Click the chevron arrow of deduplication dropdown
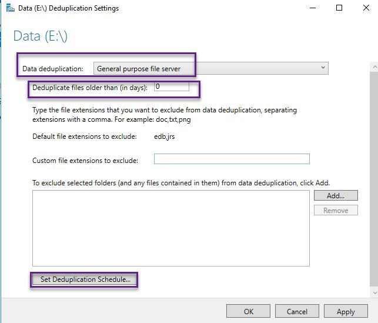The width and height of the screenshot is (378, 323). (x=323, y=68)
